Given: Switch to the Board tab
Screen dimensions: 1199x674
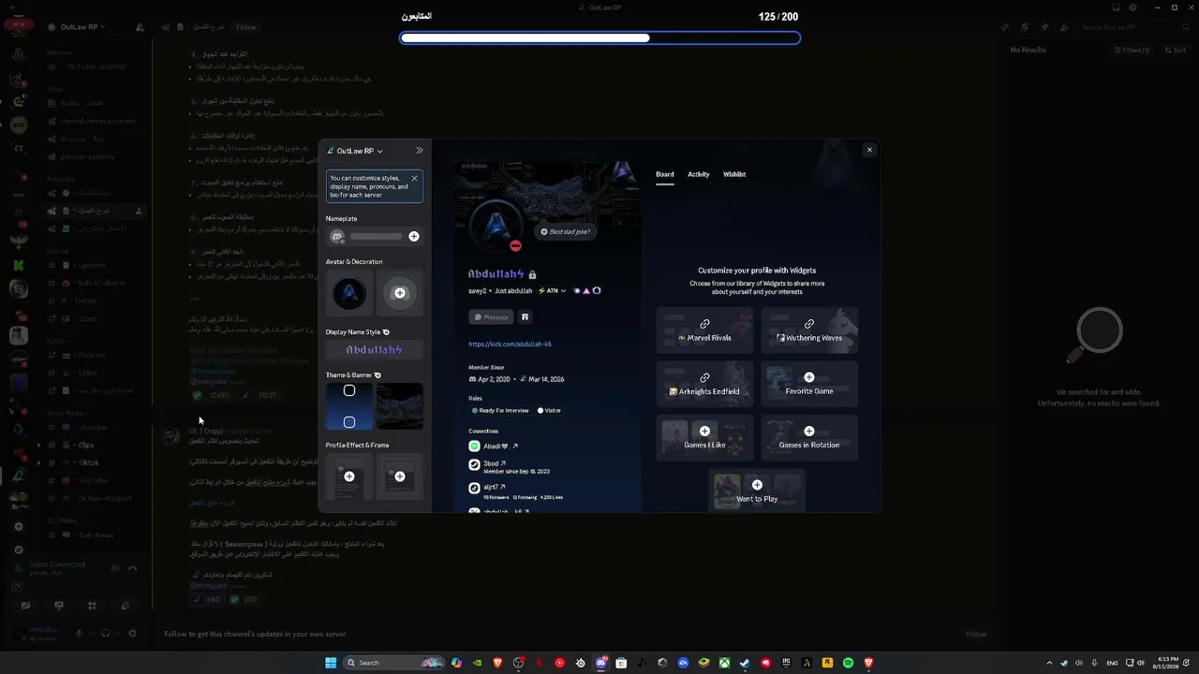Looking at the screenshot, I should pyautogui.click(x=665, y=174).
